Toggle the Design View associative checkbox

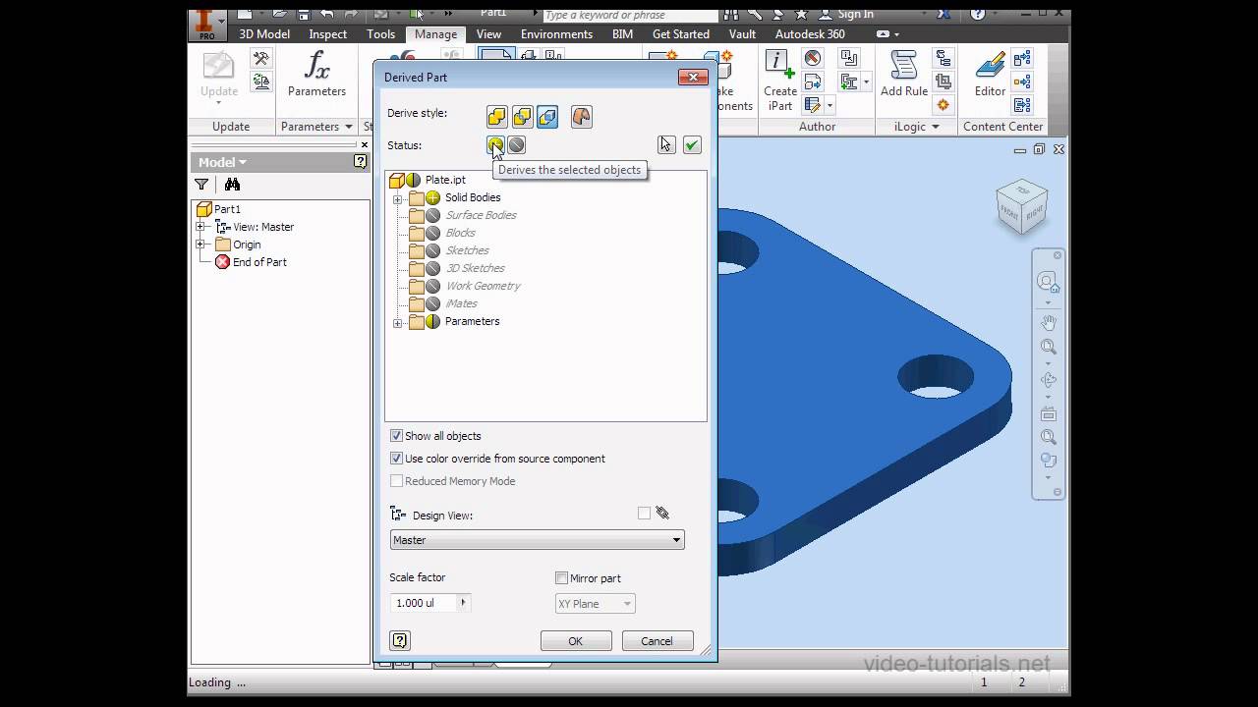click(x=644, y=513)
